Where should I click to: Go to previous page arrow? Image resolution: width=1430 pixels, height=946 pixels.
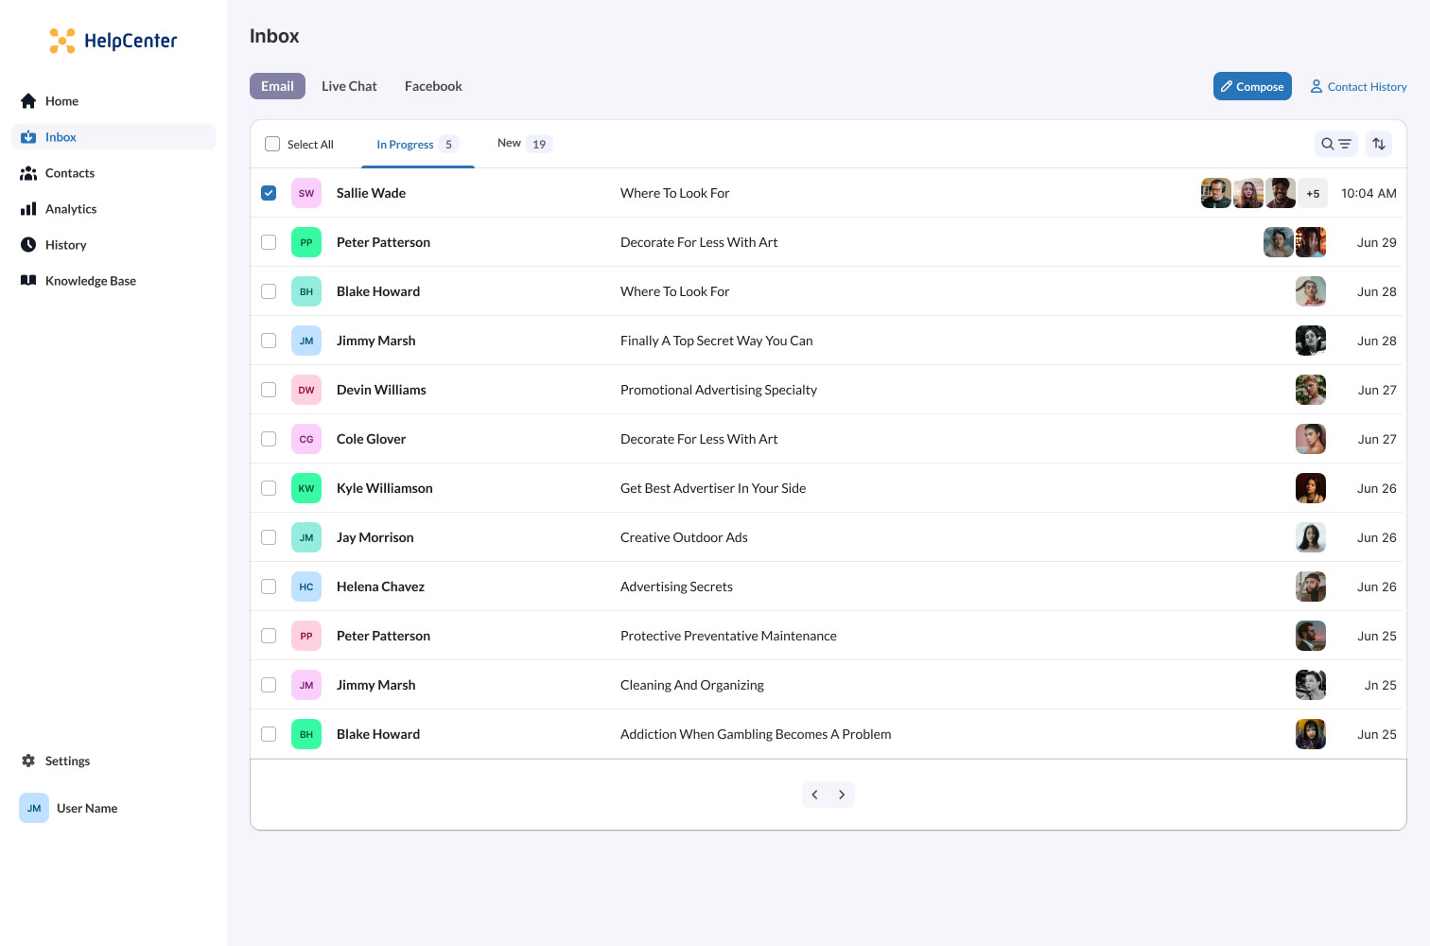tap(815, 795)
